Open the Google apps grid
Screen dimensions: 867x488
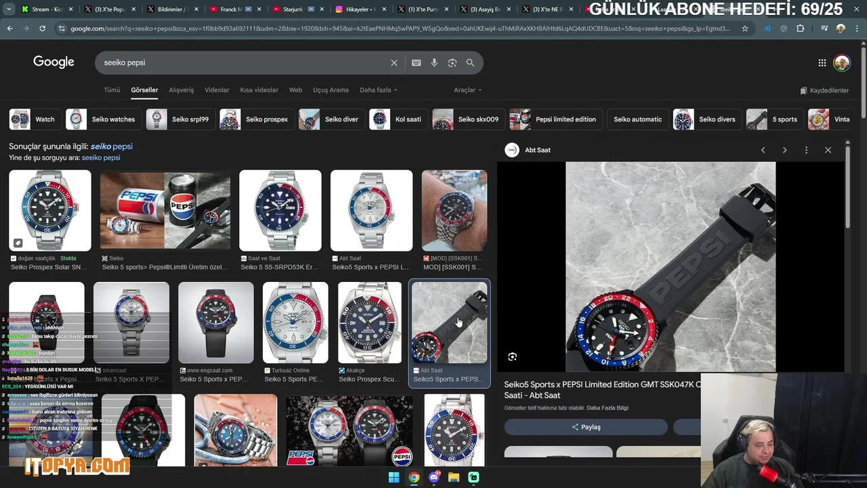822,62
